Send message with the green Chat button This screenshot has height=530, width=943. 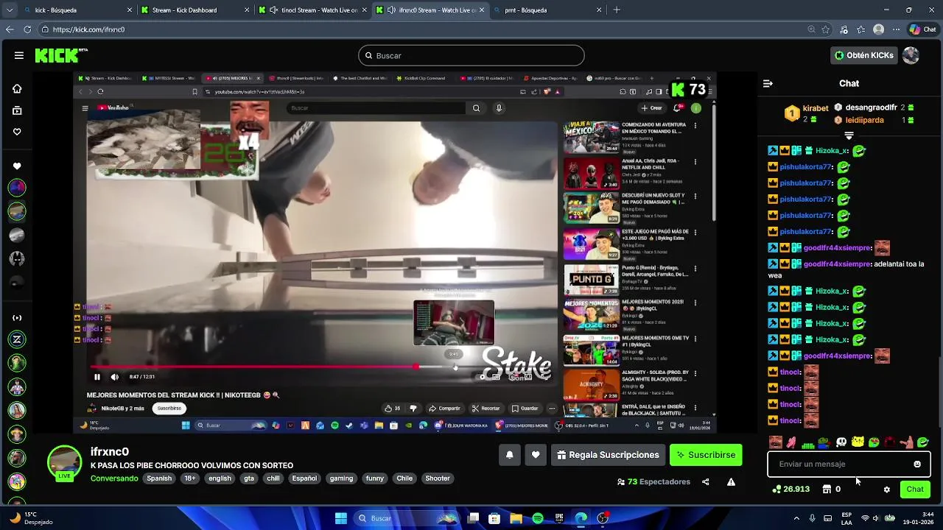click(915, 490)
